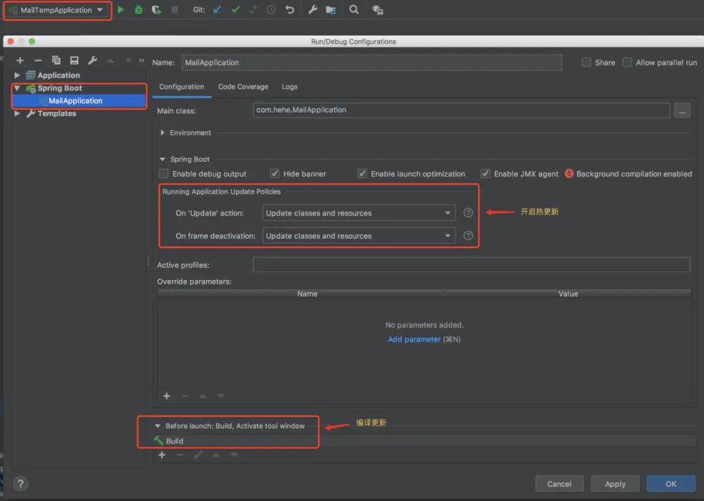Browse main class with ellipsis button

682,110
